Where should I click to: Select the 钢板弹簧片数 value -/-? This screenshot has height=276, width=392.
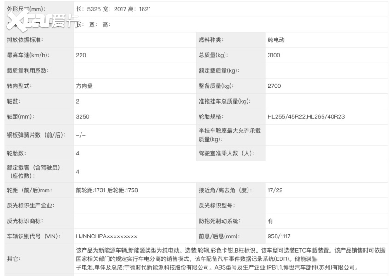81,135
